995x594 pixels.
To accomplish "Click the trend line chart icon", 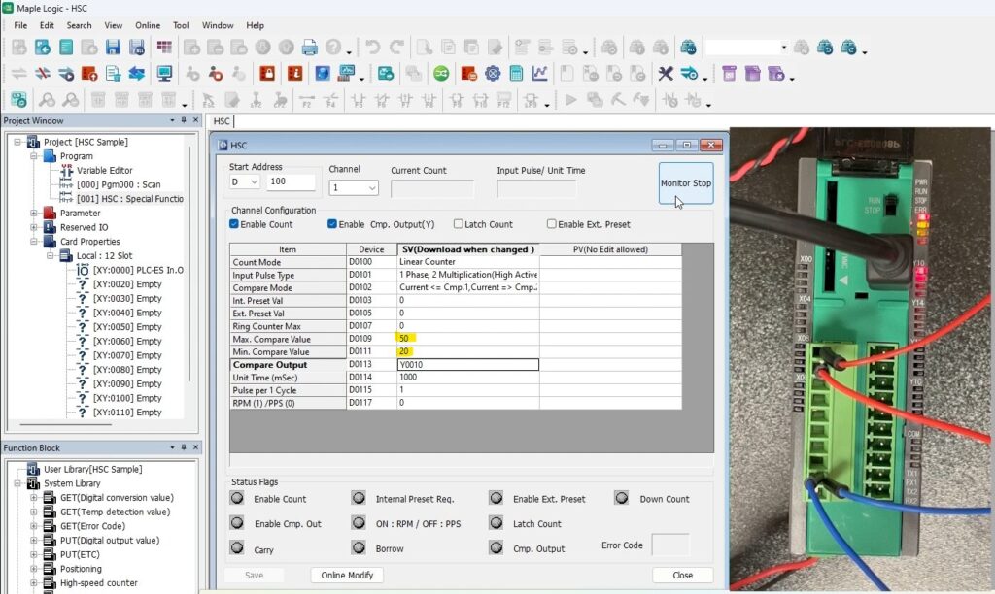I will point(539,74).
